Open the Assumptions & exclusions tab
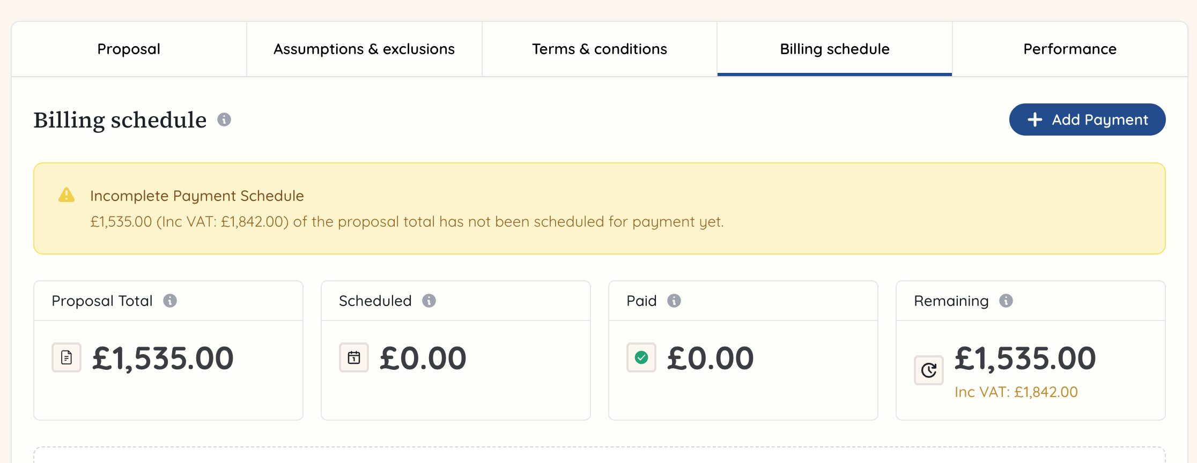1197x463 pixels. tap(364, 49)
